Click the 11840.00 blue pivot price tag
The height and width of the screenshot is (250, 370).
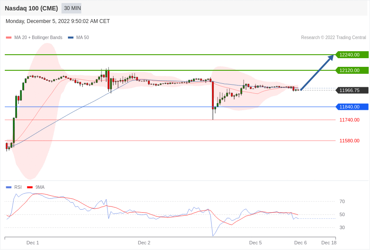pos(352,107)
